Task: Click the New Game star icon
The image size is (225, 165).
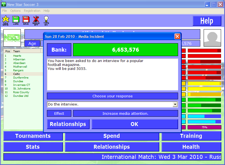Action: click(x=6, y=20)
